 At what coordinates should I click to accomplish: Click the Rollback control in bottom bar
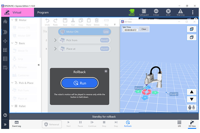click(128, 124)
